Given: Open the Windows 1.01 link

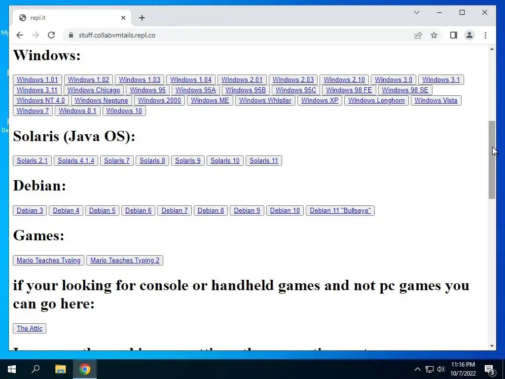Looking at the screenshot, I should tap(37, 79).
